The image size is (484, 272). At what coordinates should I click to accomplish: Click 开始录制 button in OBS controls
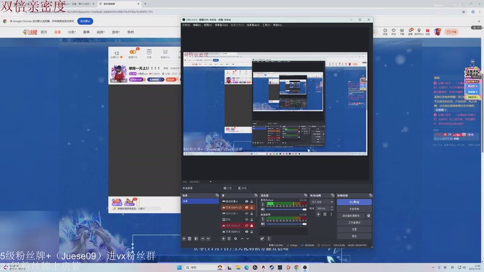coord(355,209)
